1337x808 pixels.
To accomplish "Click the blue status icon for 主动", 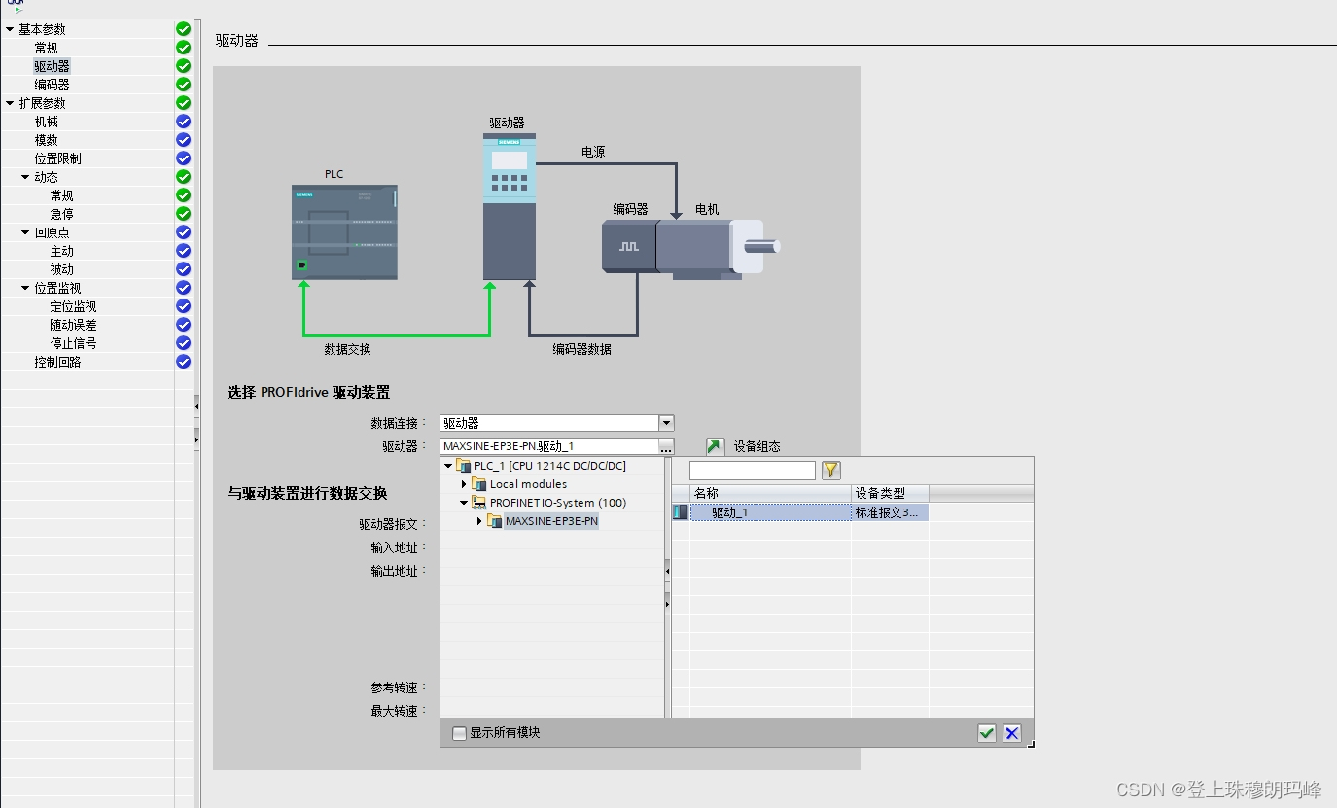I will click(x=183, y=251).
